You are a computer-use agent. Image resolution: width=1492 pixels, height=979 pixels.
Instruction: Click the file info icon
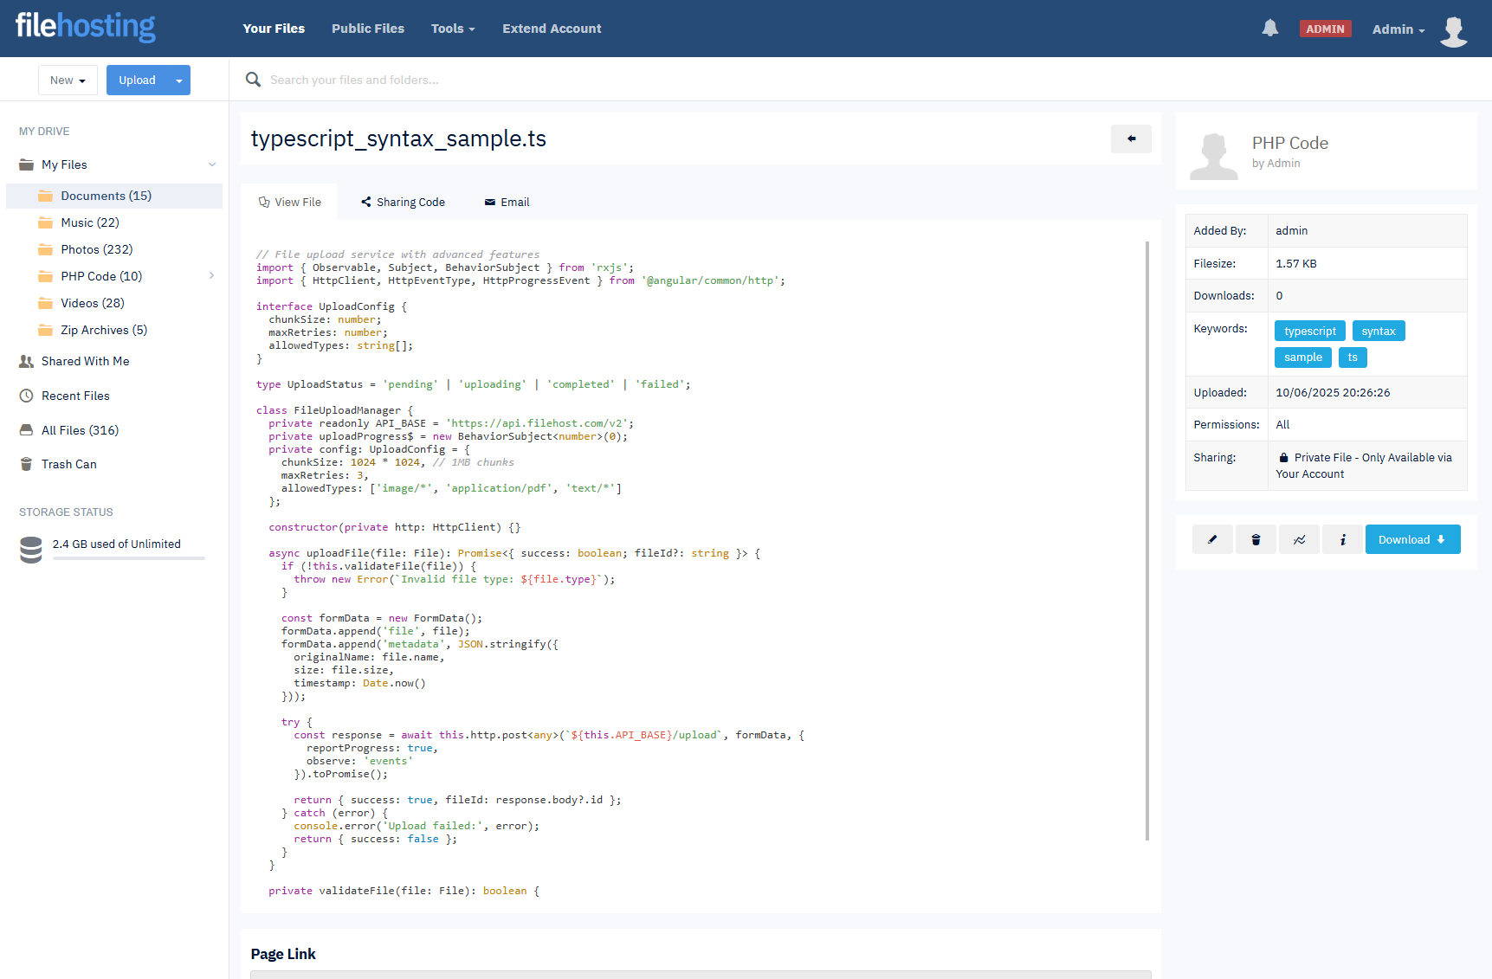click(x=1342, y=539)
